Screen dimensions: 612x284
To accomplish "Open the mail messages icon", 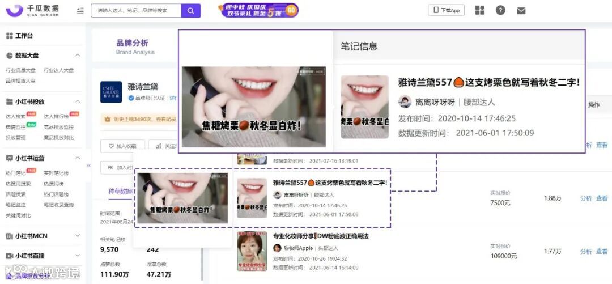I will click(x=521, y=11).
